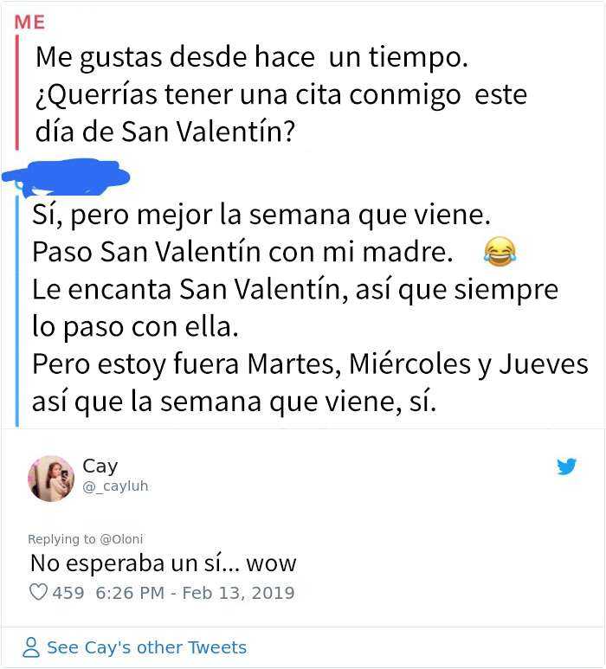Click the line "Sí, pero mejor la semana que viene."

261,214
